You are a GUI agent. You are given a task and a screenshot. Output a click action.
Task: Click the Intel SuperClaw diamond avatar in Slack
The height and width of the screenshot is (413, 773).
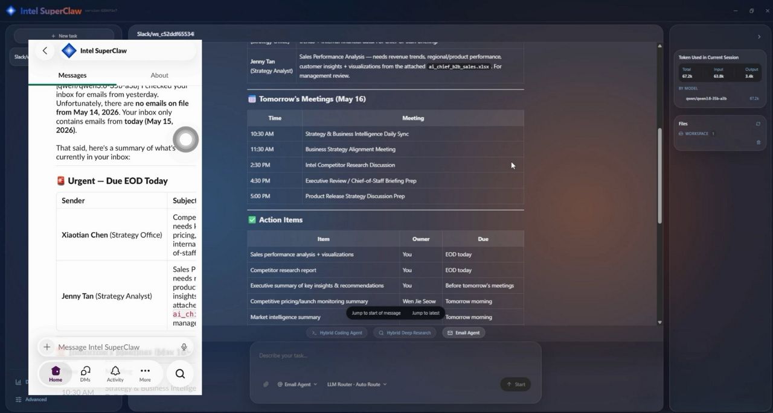coord(69,51)
